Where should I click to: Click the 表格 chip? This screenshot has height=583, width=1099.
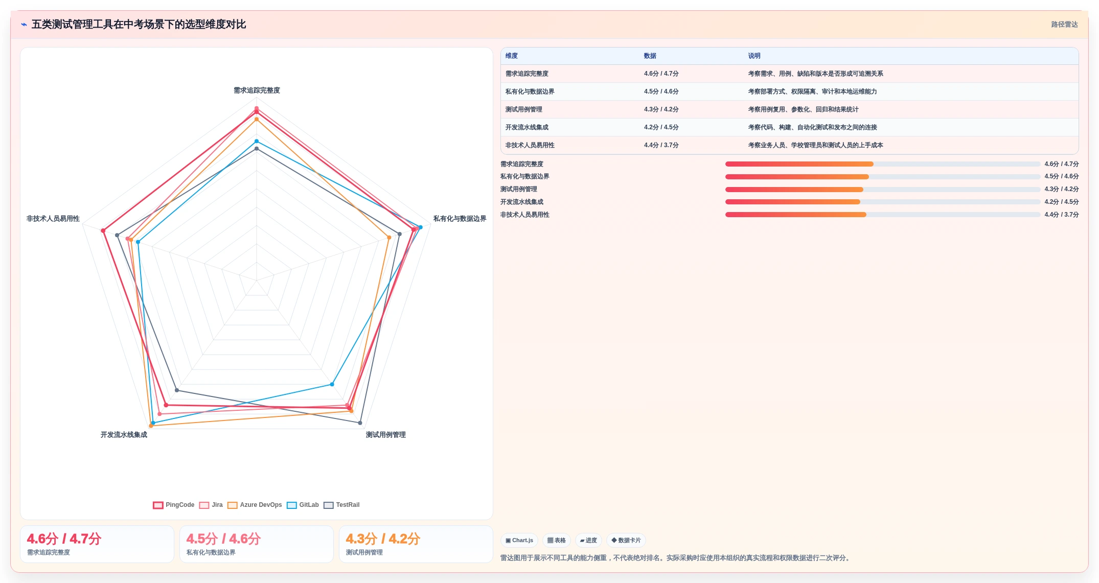[x=557, y=540]
